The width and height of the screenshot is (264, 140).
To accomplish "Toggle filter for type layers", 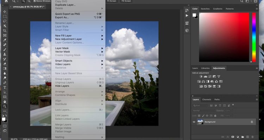I will (220, 105).
